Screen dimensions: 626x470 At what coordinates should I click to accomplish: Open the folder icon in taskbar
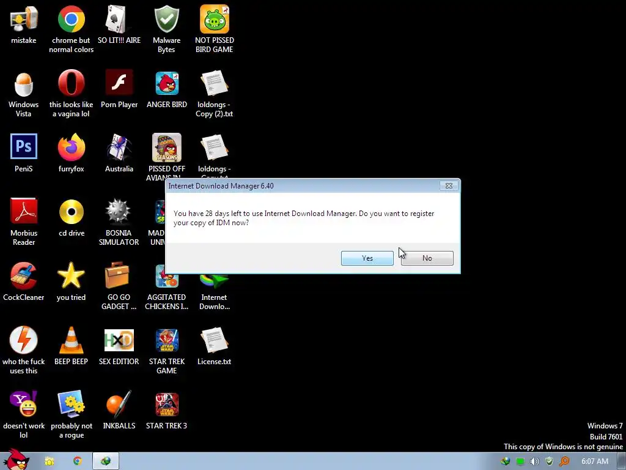click(x=50, y=461)
